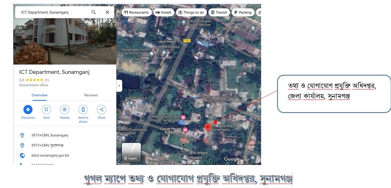Click the District Social Services Office marker
The height and width of the screenshot is (188, 391).
tap(208, 106)
